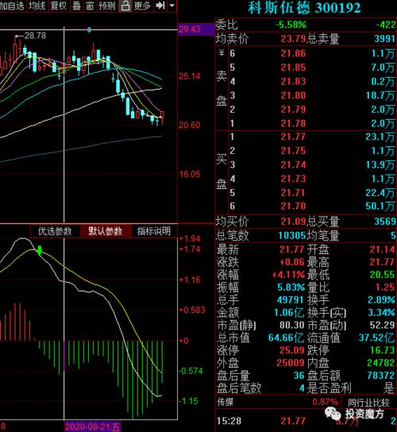Expand the toolbar dropdown triangle
397x432 pixels.
pos(172,6)
